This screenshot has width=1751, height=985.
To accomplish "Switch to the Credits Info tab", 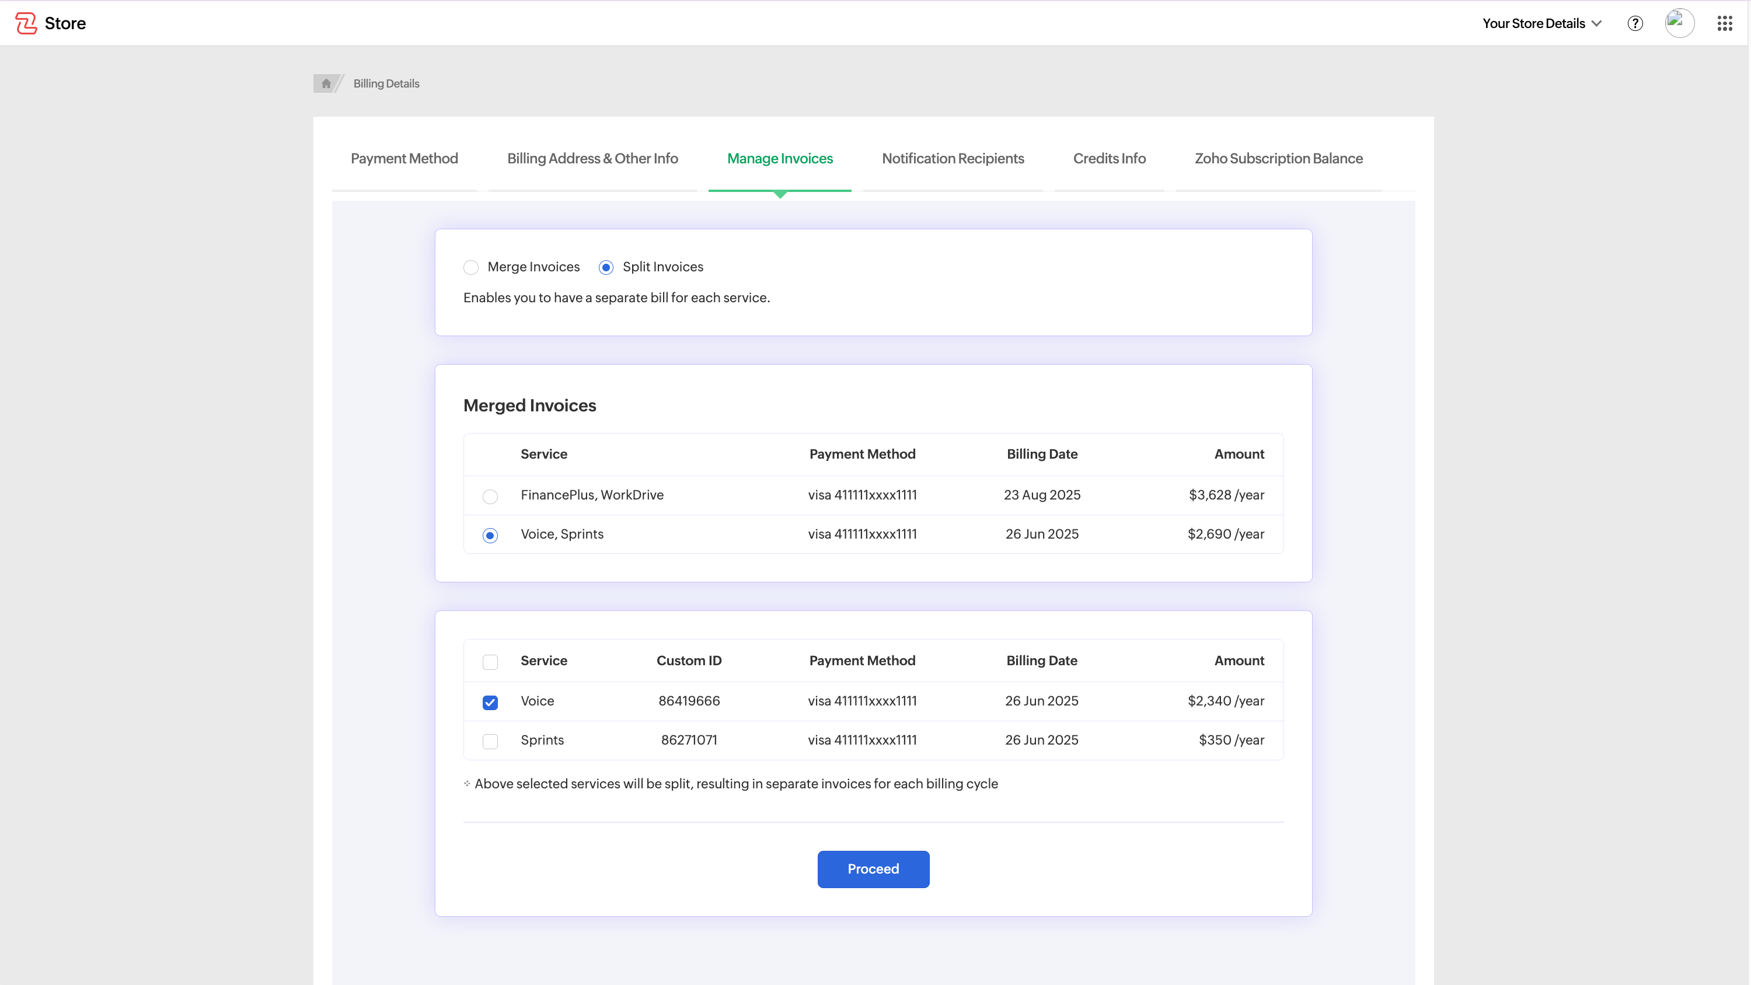I will click(x=1110, y=158).
